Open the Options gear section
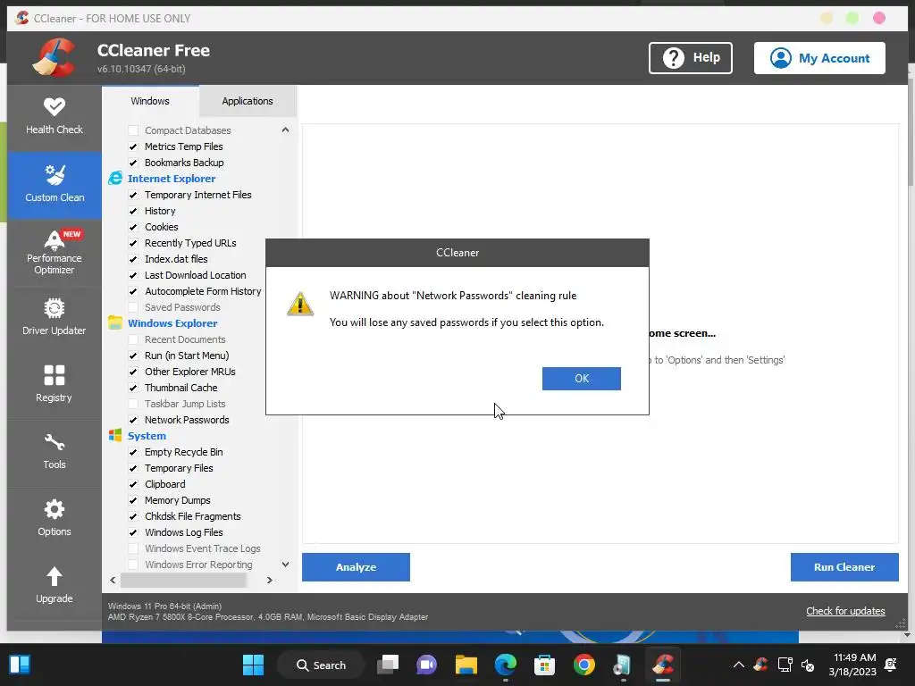 coord(55,519)
